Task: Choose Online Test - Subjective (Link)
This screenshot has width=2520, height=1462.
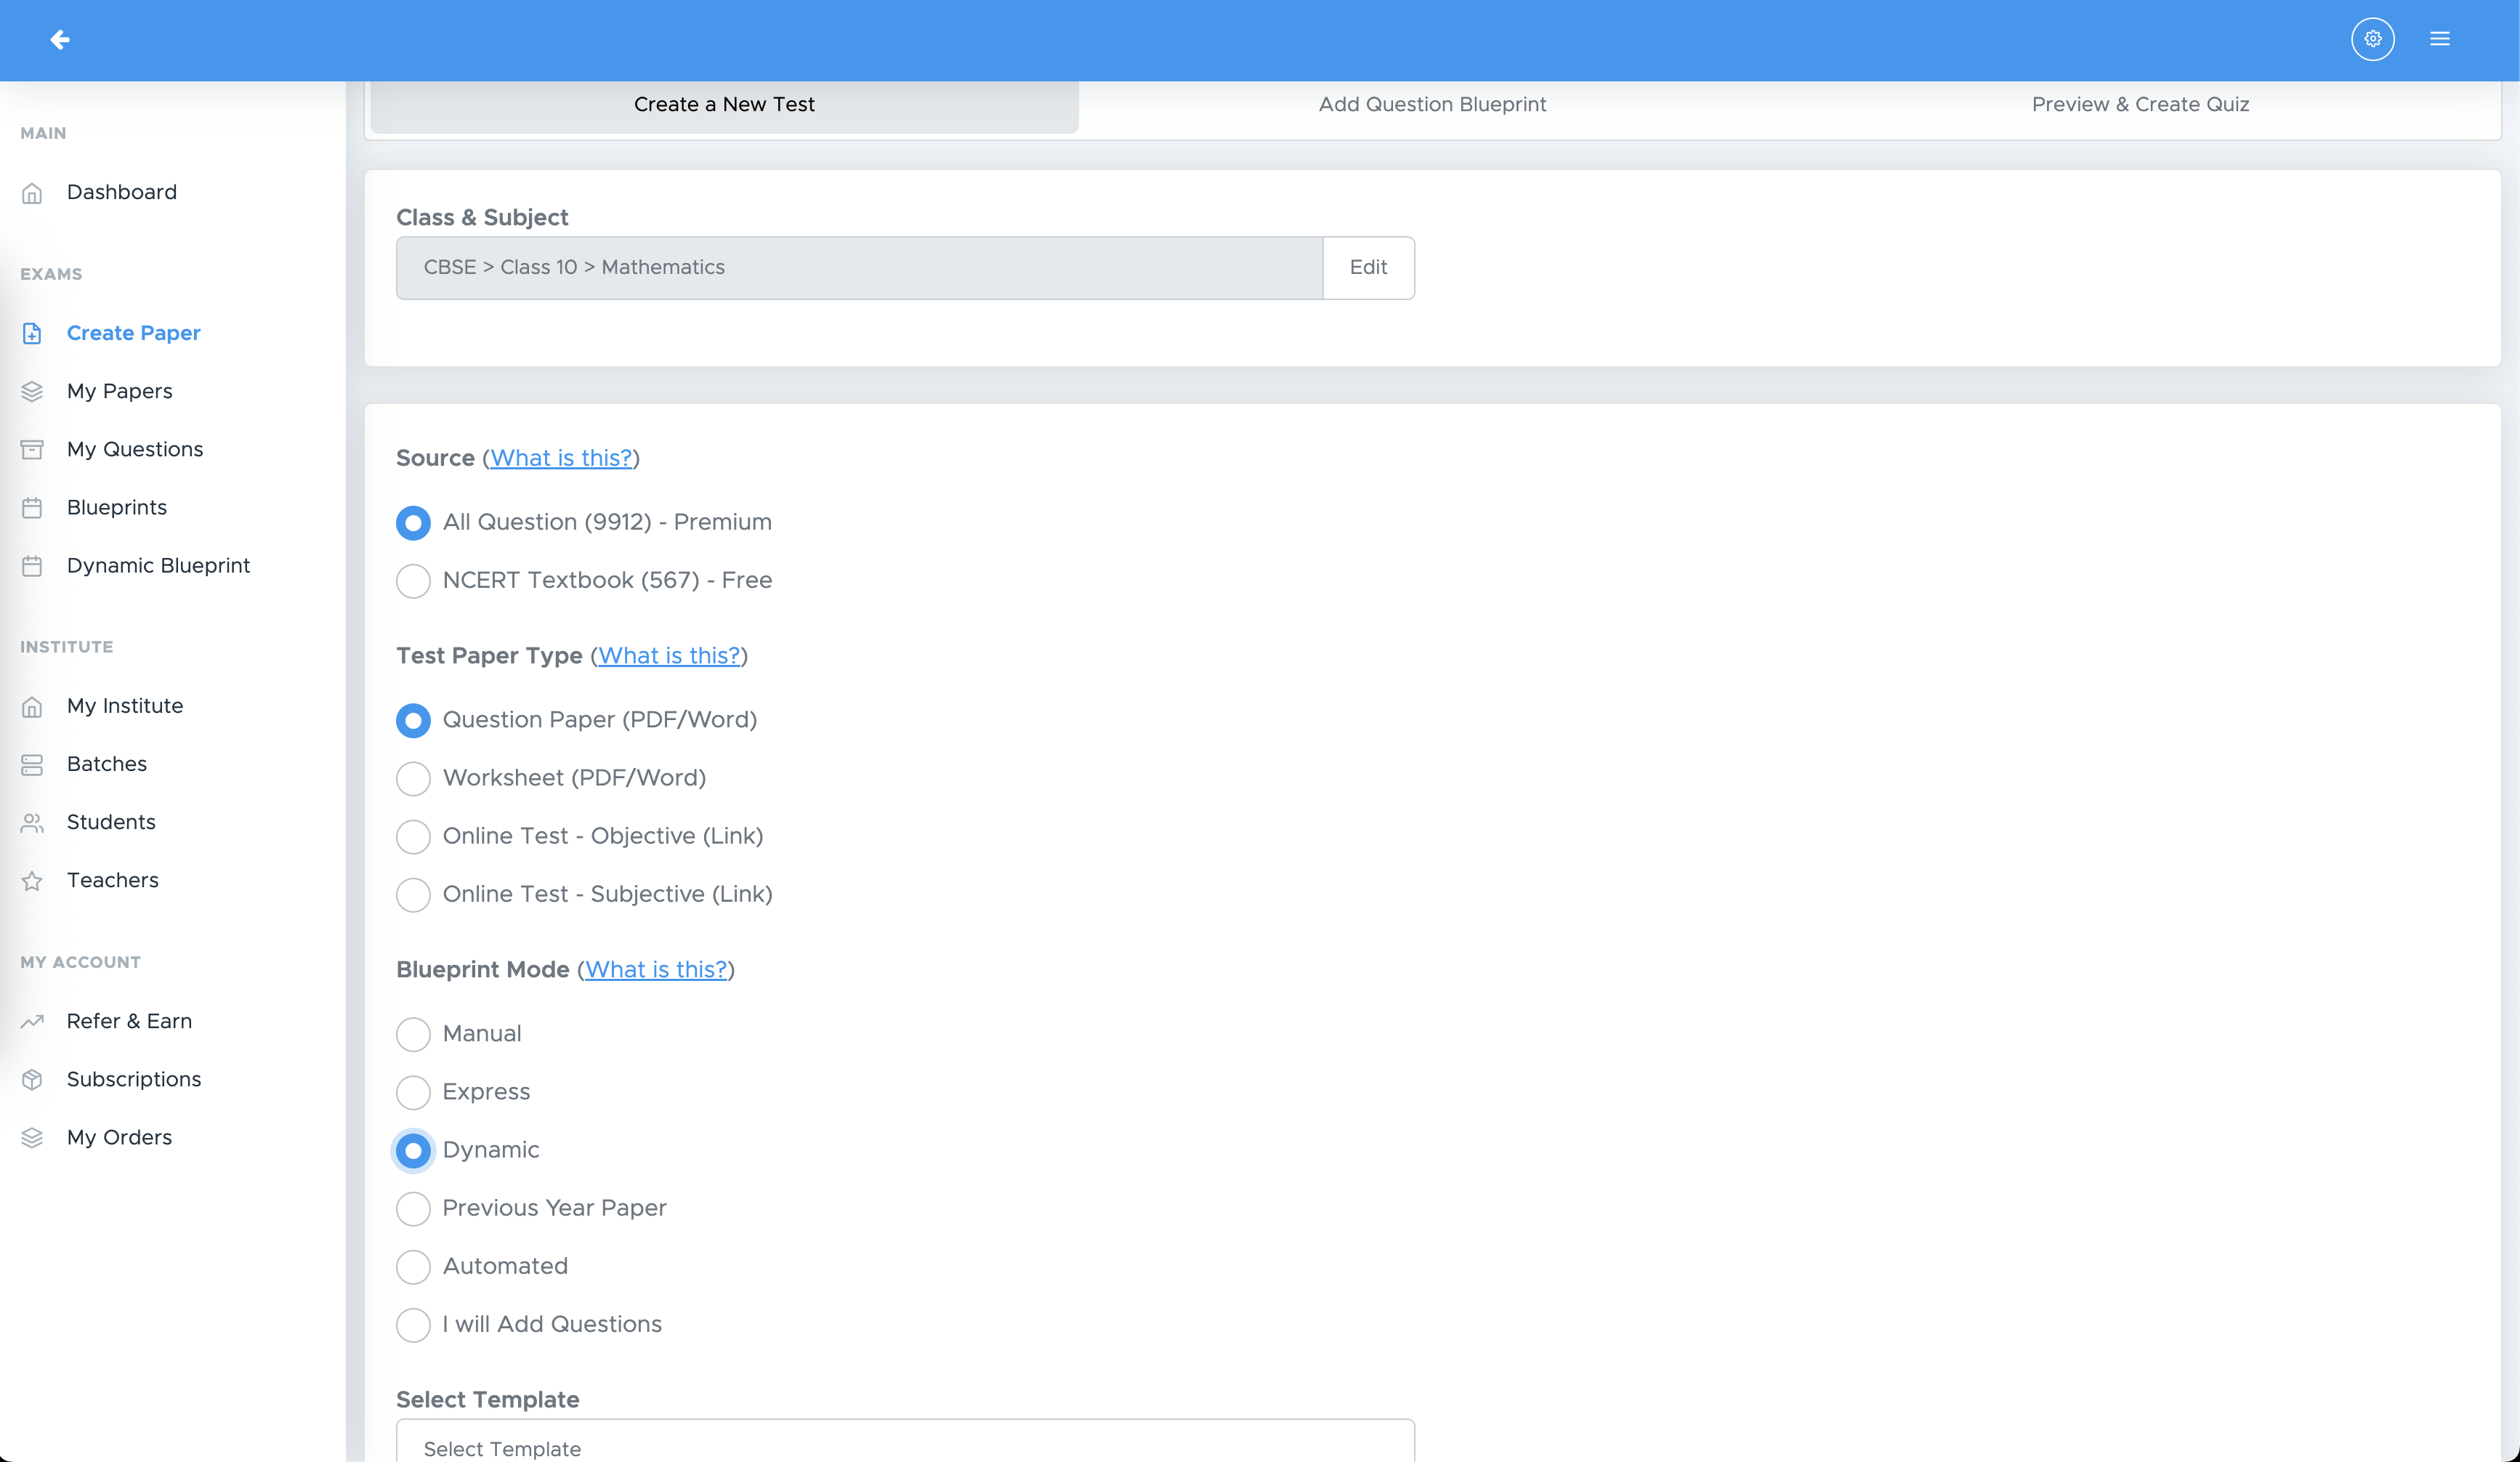Action: tap(413, 895)
